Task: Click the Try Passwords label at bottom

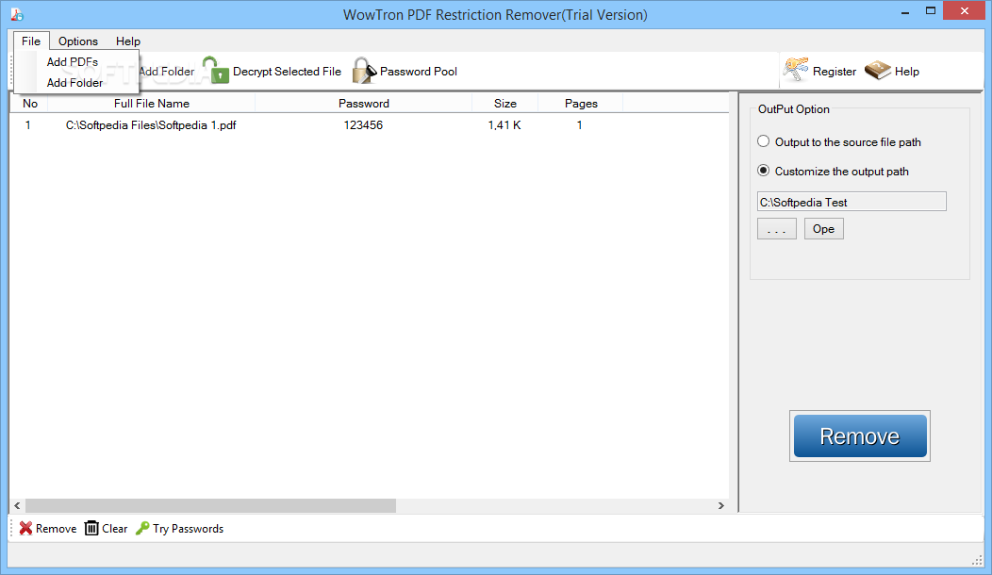Action: [x=188, y=529]
